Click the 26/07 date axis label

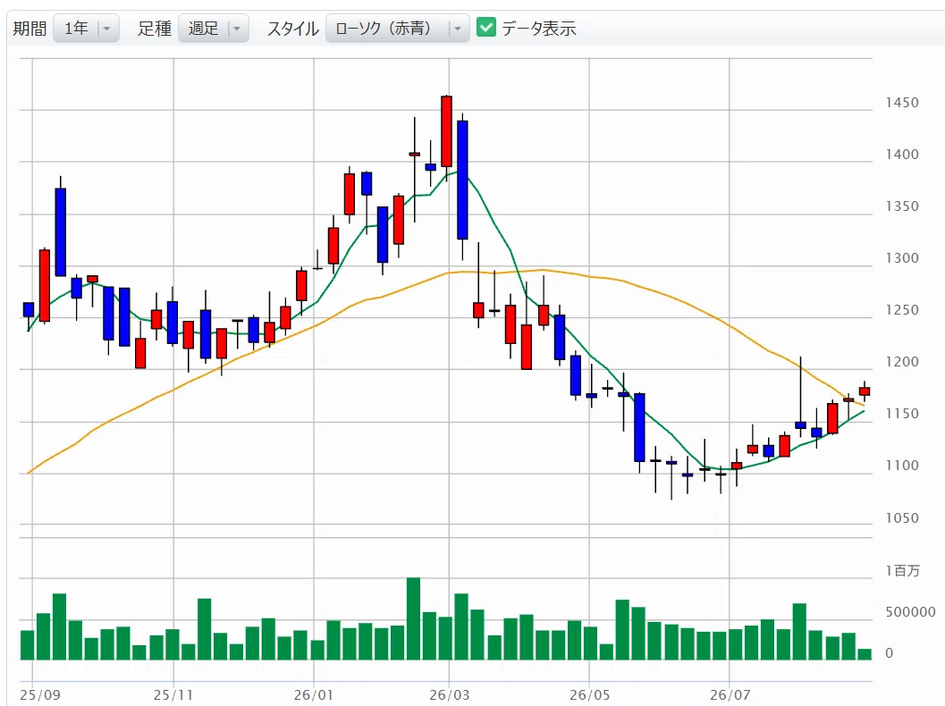730,695
